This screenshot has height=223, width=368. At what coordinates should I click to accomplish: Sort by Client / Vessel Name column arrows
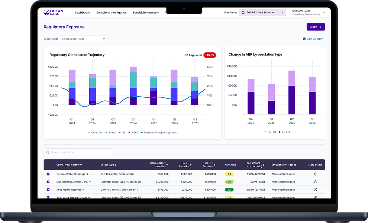pyautogui.click(x=81, y=165)
